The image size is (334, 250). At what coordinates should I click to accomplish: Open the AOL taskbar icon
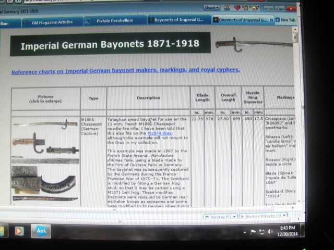tap(41, 231)
